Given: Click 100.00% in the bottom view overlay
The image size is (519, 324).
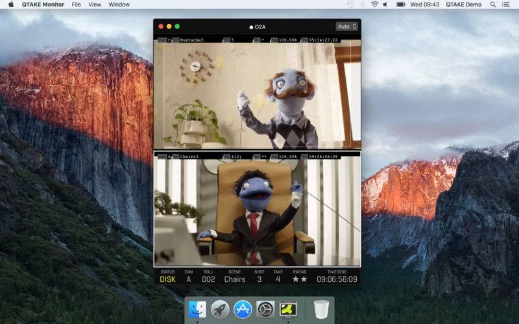Looking at the screenshot, I should pyautogui.click(x=287, y=157).
